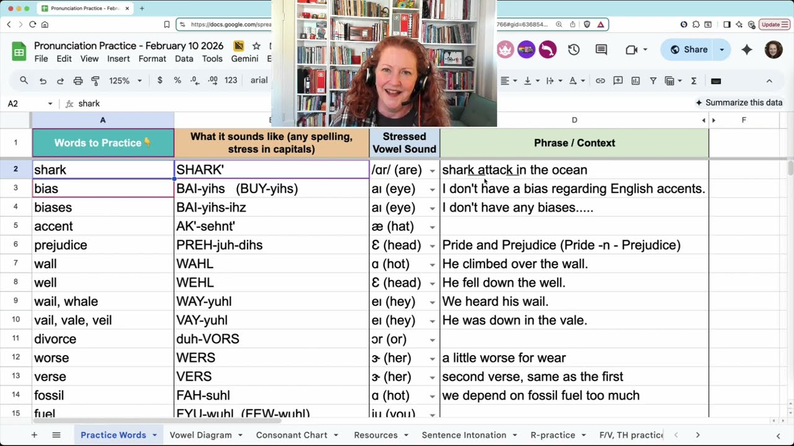Insert a chart from the toolbar
Viewport: 794px width, 446px height.
coord(635,81)
